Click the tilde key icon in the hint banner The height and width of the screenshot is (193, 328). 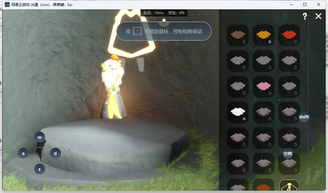pos(137,31)
